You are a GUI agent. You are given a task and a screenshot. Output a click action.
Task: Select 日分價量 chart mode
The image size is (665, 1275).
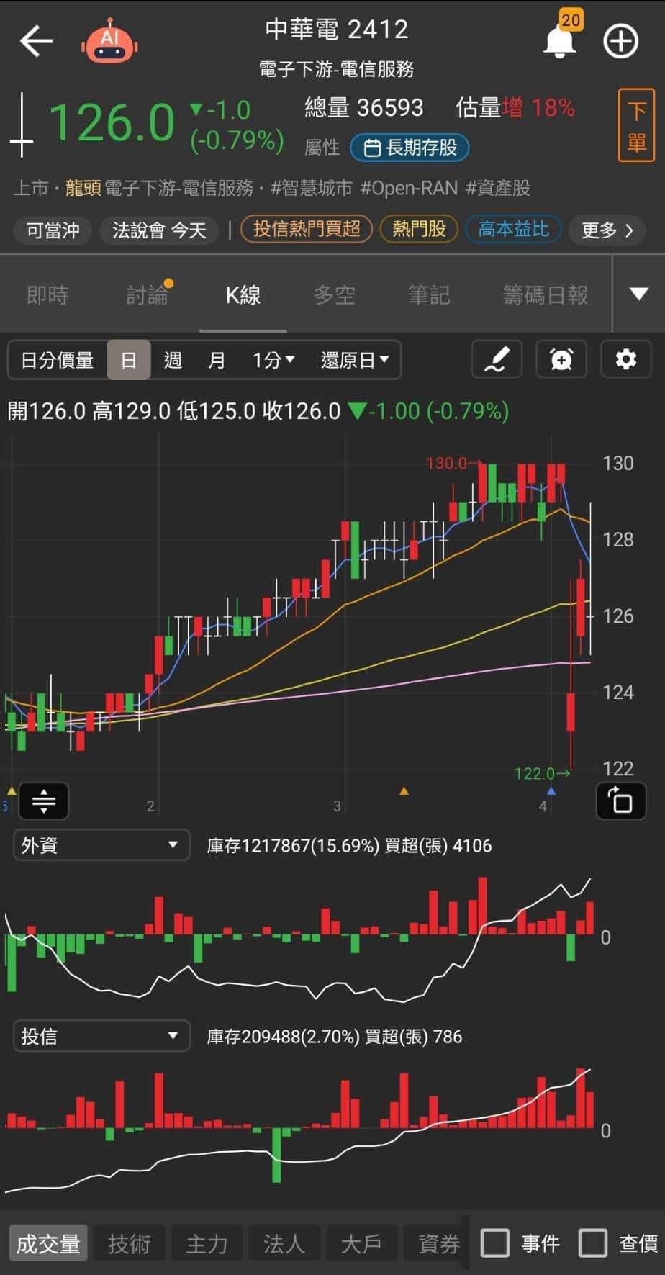pyautogui.click(x=57, y=360)
